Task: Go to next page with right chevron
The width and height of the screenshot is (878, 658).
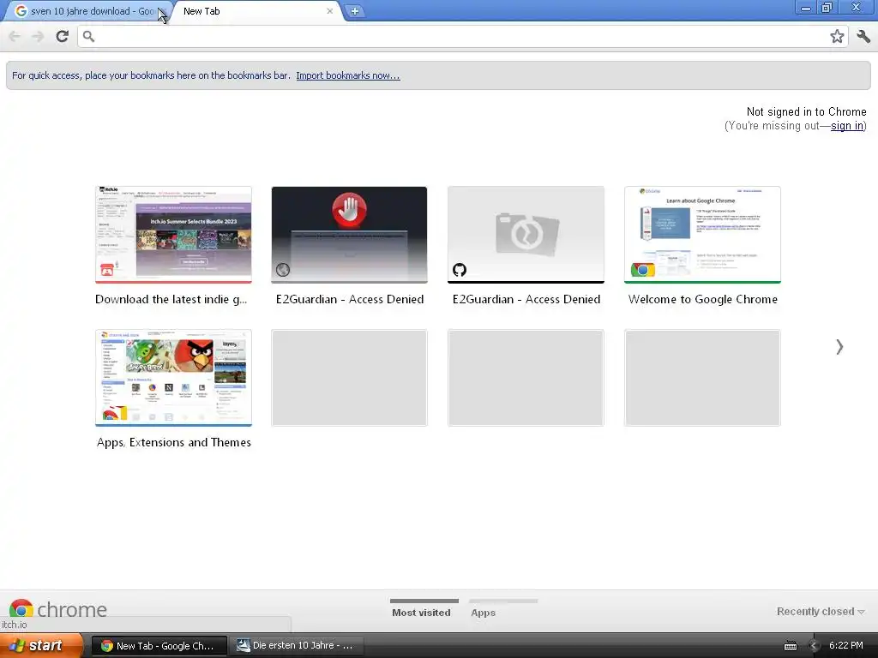Action: (x=839, y=347)
